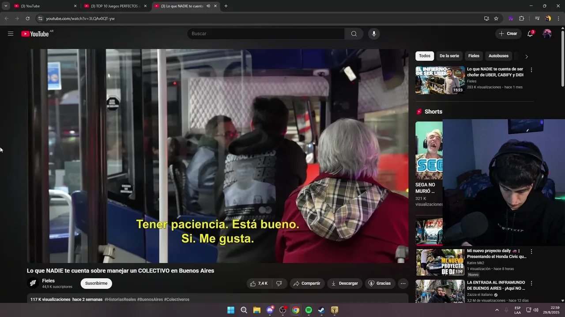Start voice search with the microphone
The image size is (565, 317).
pos(374,34)
